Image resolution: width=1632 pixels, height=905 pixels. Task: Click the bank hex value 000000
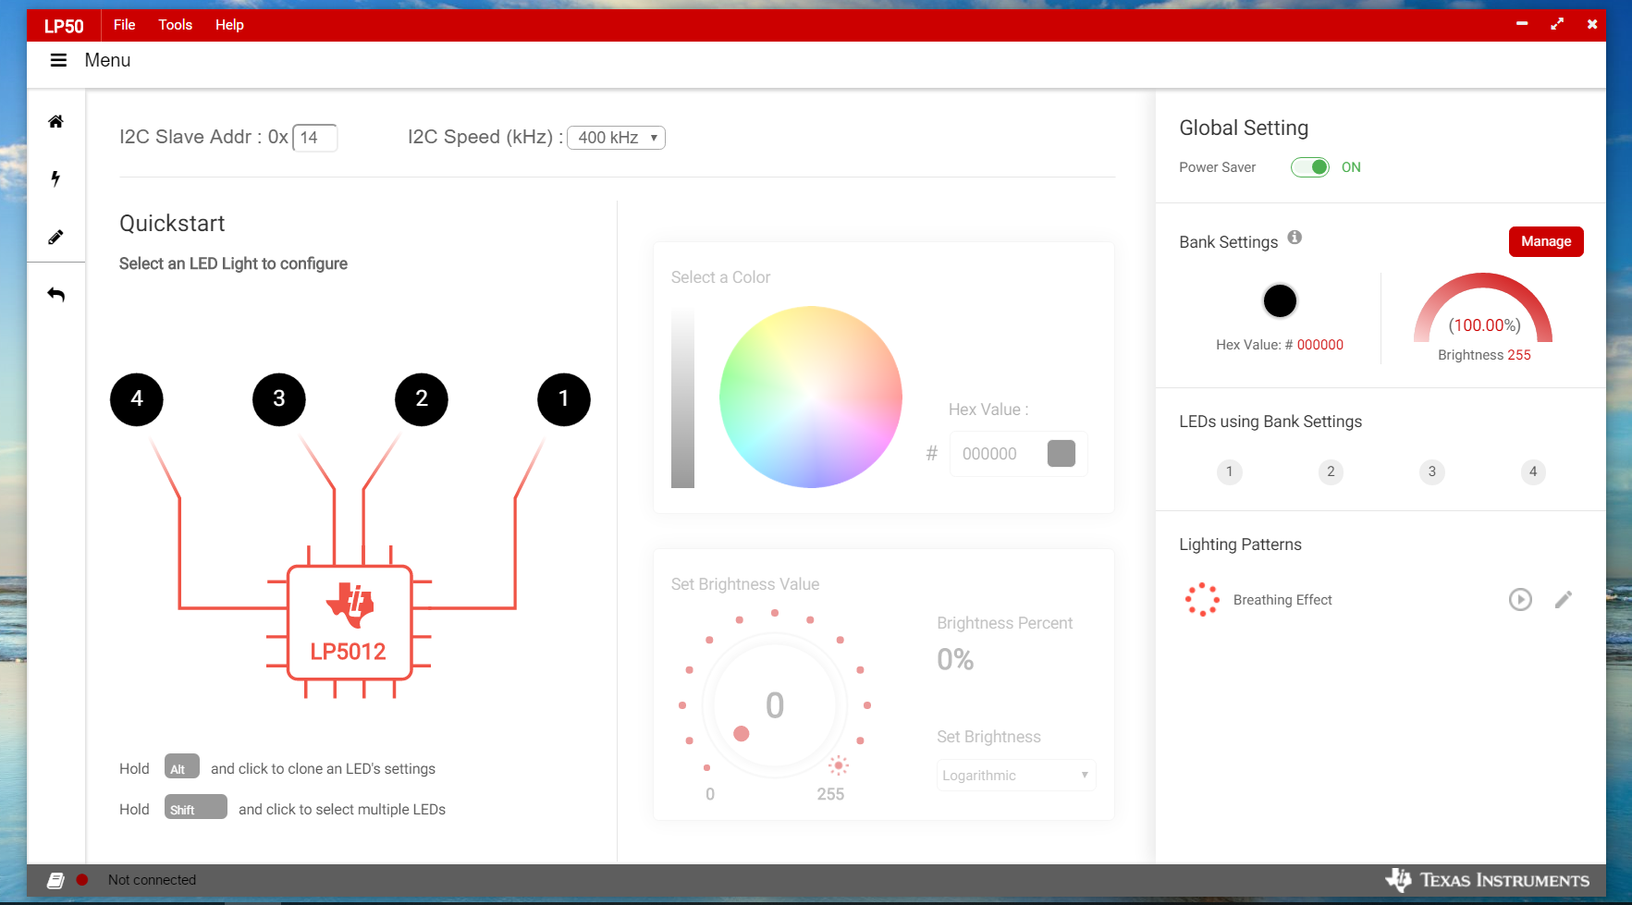coord(1319,345)
